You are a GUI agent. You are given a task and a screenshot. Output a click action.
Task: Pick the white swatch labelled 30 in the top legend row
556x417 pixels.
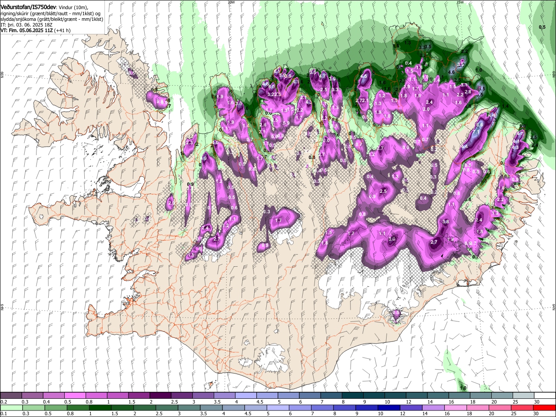coord(544,395)
